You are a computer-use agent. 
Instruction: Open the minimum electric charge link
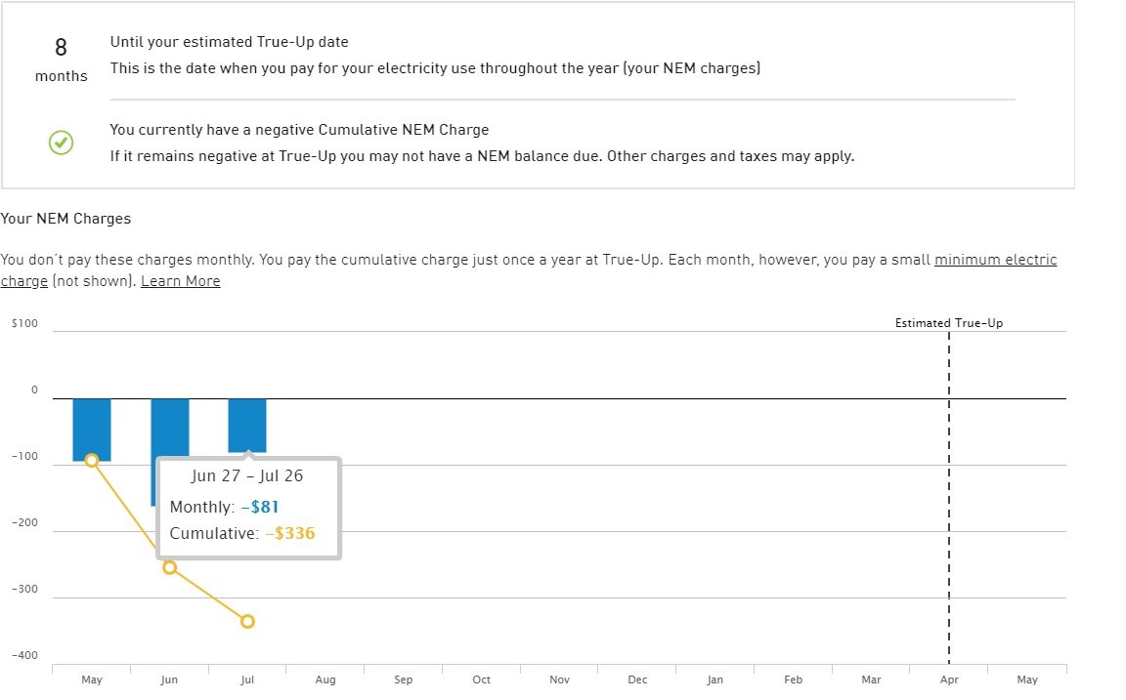(996, 260)
